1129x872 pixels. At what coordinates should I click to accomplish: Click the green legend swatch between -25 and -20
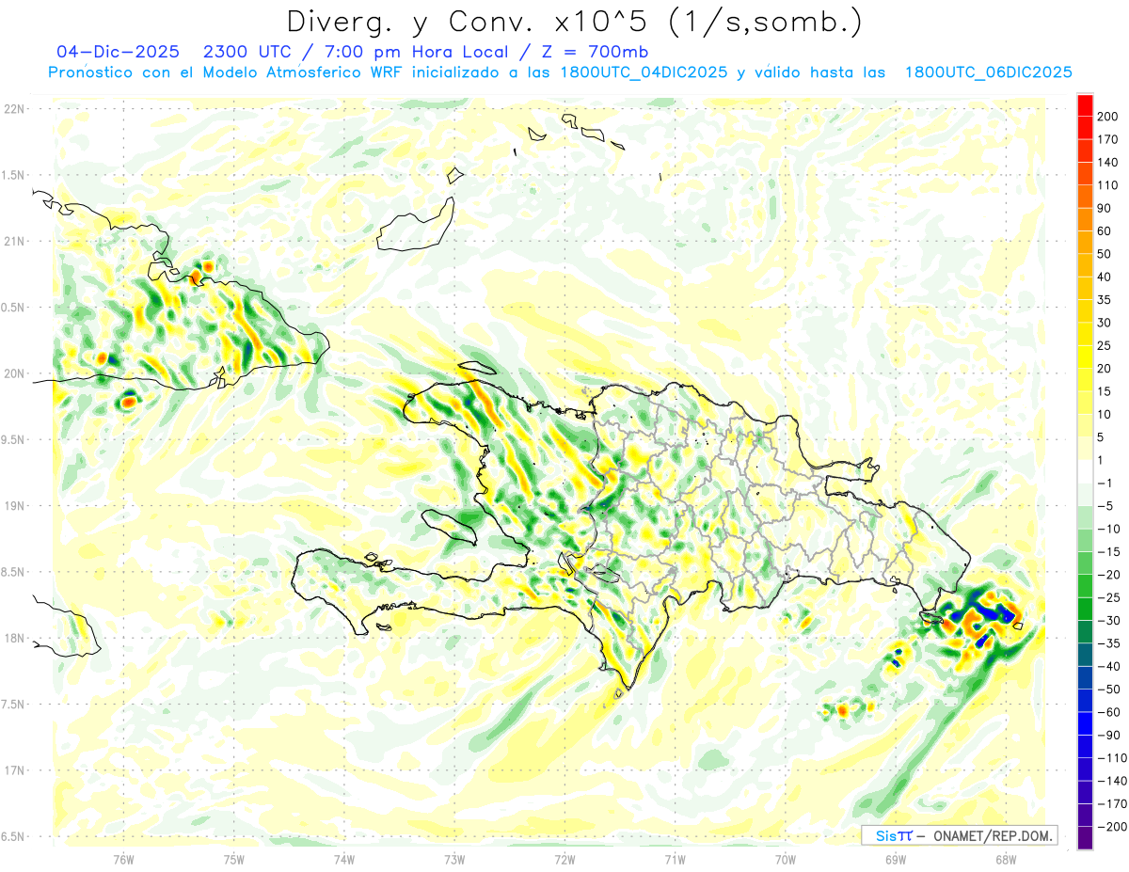click(1085, 587)
